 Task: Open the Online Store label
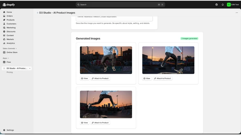click(x=12, y=52)
